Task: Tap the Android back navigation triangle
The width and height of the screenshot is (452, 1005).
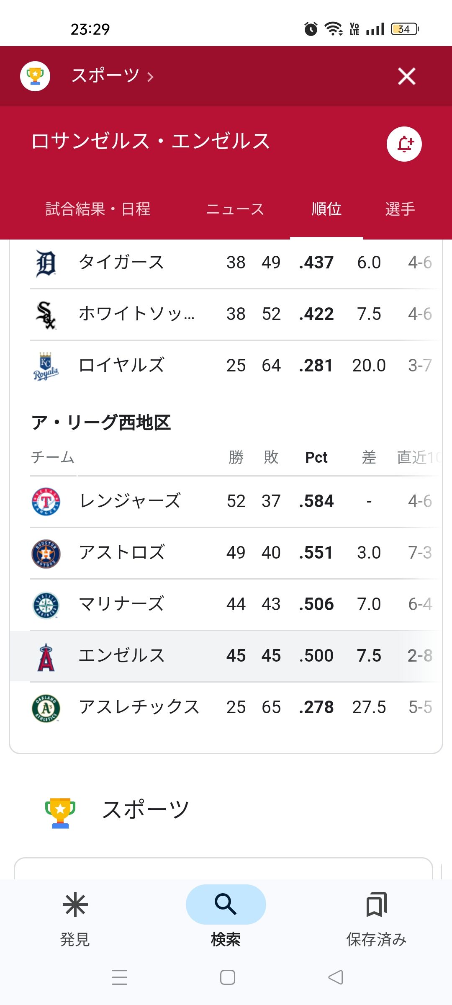Action: [336, 977]
